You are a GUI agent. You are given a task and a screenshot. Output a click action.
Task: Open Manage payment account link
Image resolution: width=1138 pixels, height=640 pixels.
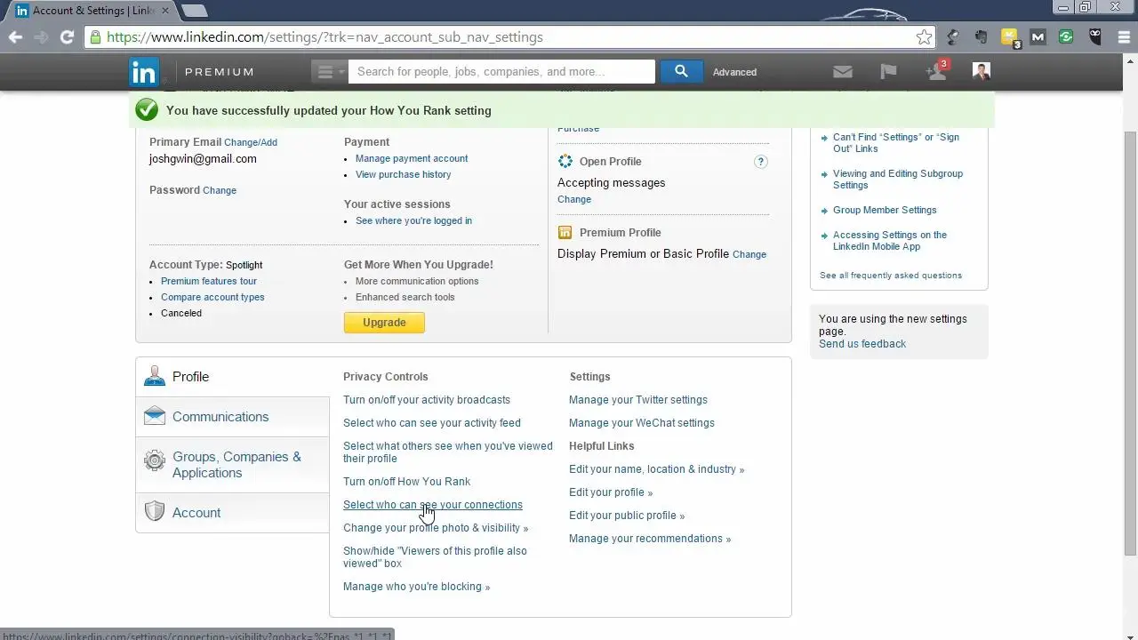[412, 158]
